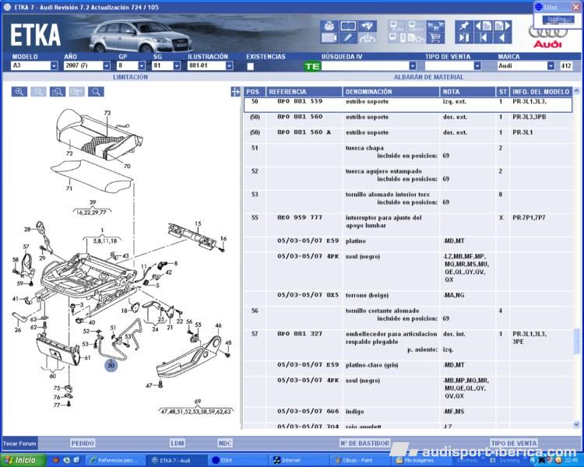
Task: Click the parts list vertical scrollbar thumb
Action: point(576,341)
